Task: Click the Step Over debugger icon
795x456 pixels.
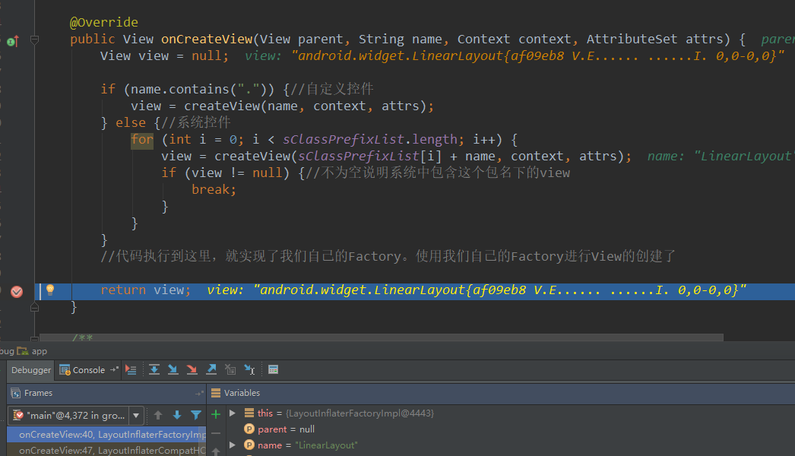Action: 154,370
